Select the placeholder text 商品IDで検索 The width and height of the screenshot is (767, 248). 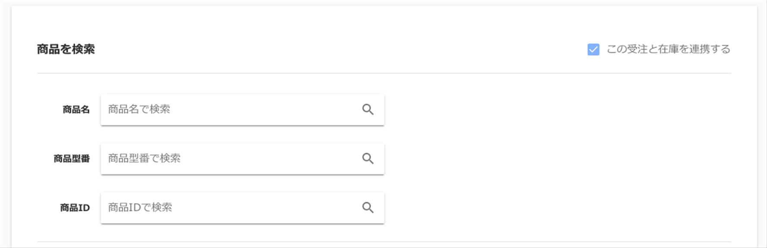(140, 208)
